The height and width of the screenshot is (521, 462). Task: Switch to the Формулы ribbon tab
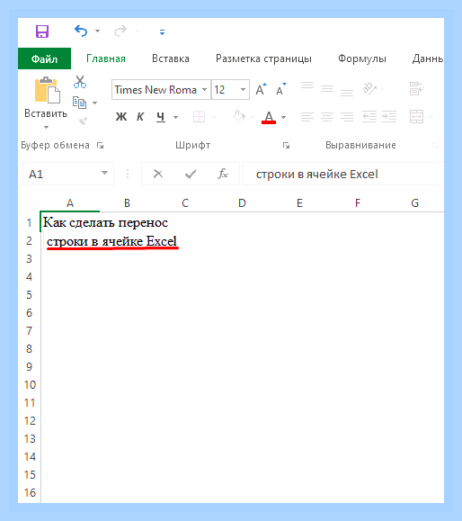pyautogui.click(x=362, y=58)
